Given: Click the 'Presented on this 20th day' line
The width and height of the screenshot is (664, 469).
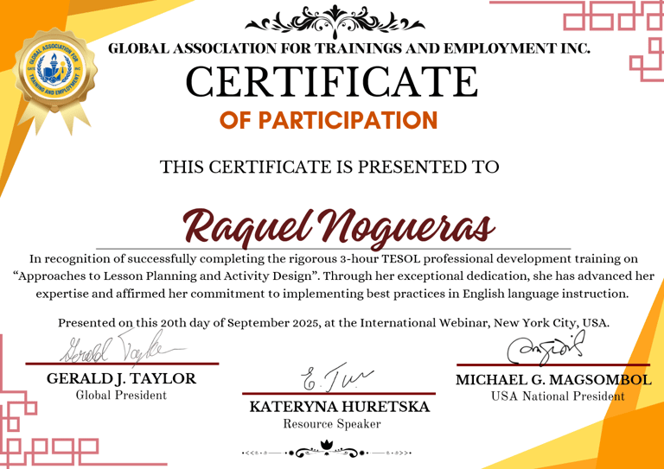Looking at the screenshot, I should pyautogui.click(x=334, y=323).
